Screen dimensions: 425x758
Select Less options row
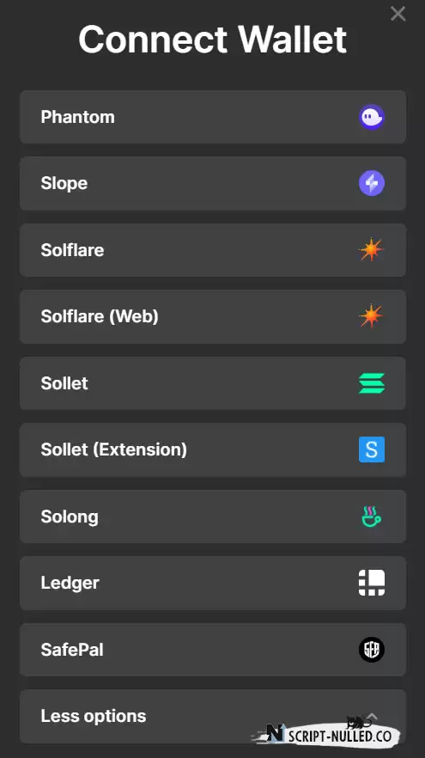click(x=213, y=717)
